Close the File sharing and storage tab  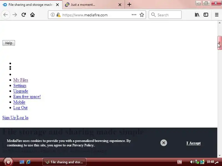click(57, 5)
